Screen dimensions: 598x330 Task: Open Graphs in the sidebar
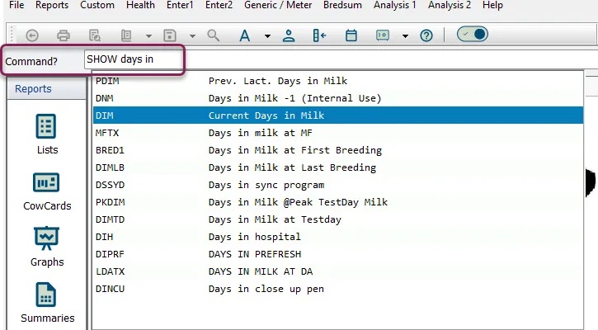[x=47, y=247]
